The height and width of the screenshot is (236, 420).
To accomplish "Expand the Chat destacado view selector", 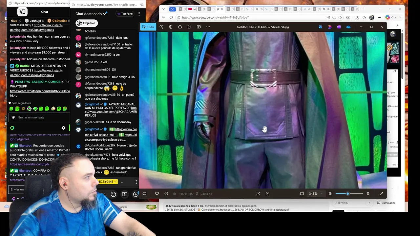I will [x=91, y=14].
